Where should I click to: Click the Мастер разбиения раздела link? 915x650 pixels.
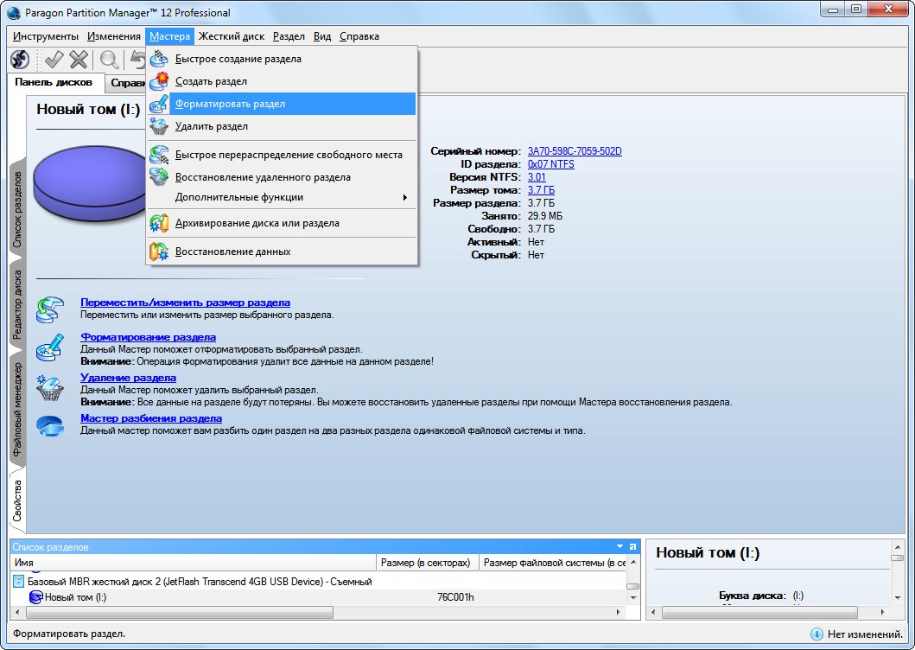click(151, 418)
